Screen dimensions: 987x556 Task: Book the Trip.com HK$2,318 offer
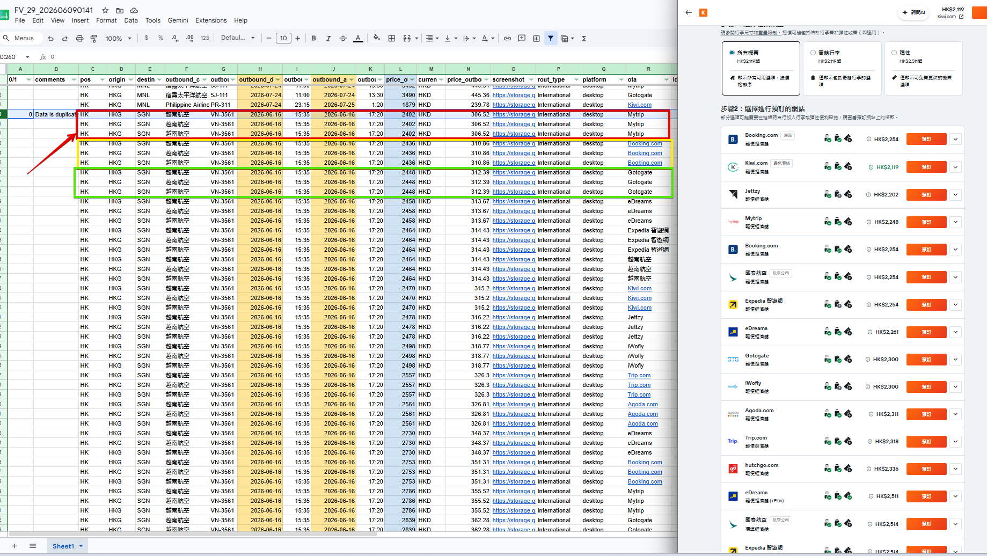926,441
